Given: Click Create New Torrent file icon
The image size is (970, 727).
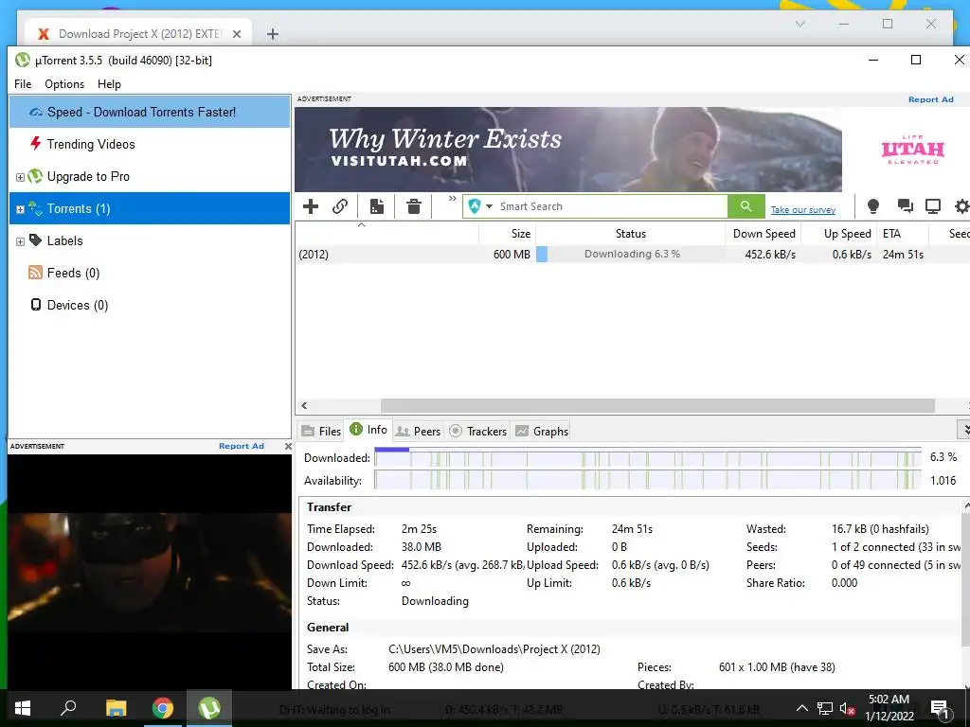Looking at the screenshot, I should [377, 205].
